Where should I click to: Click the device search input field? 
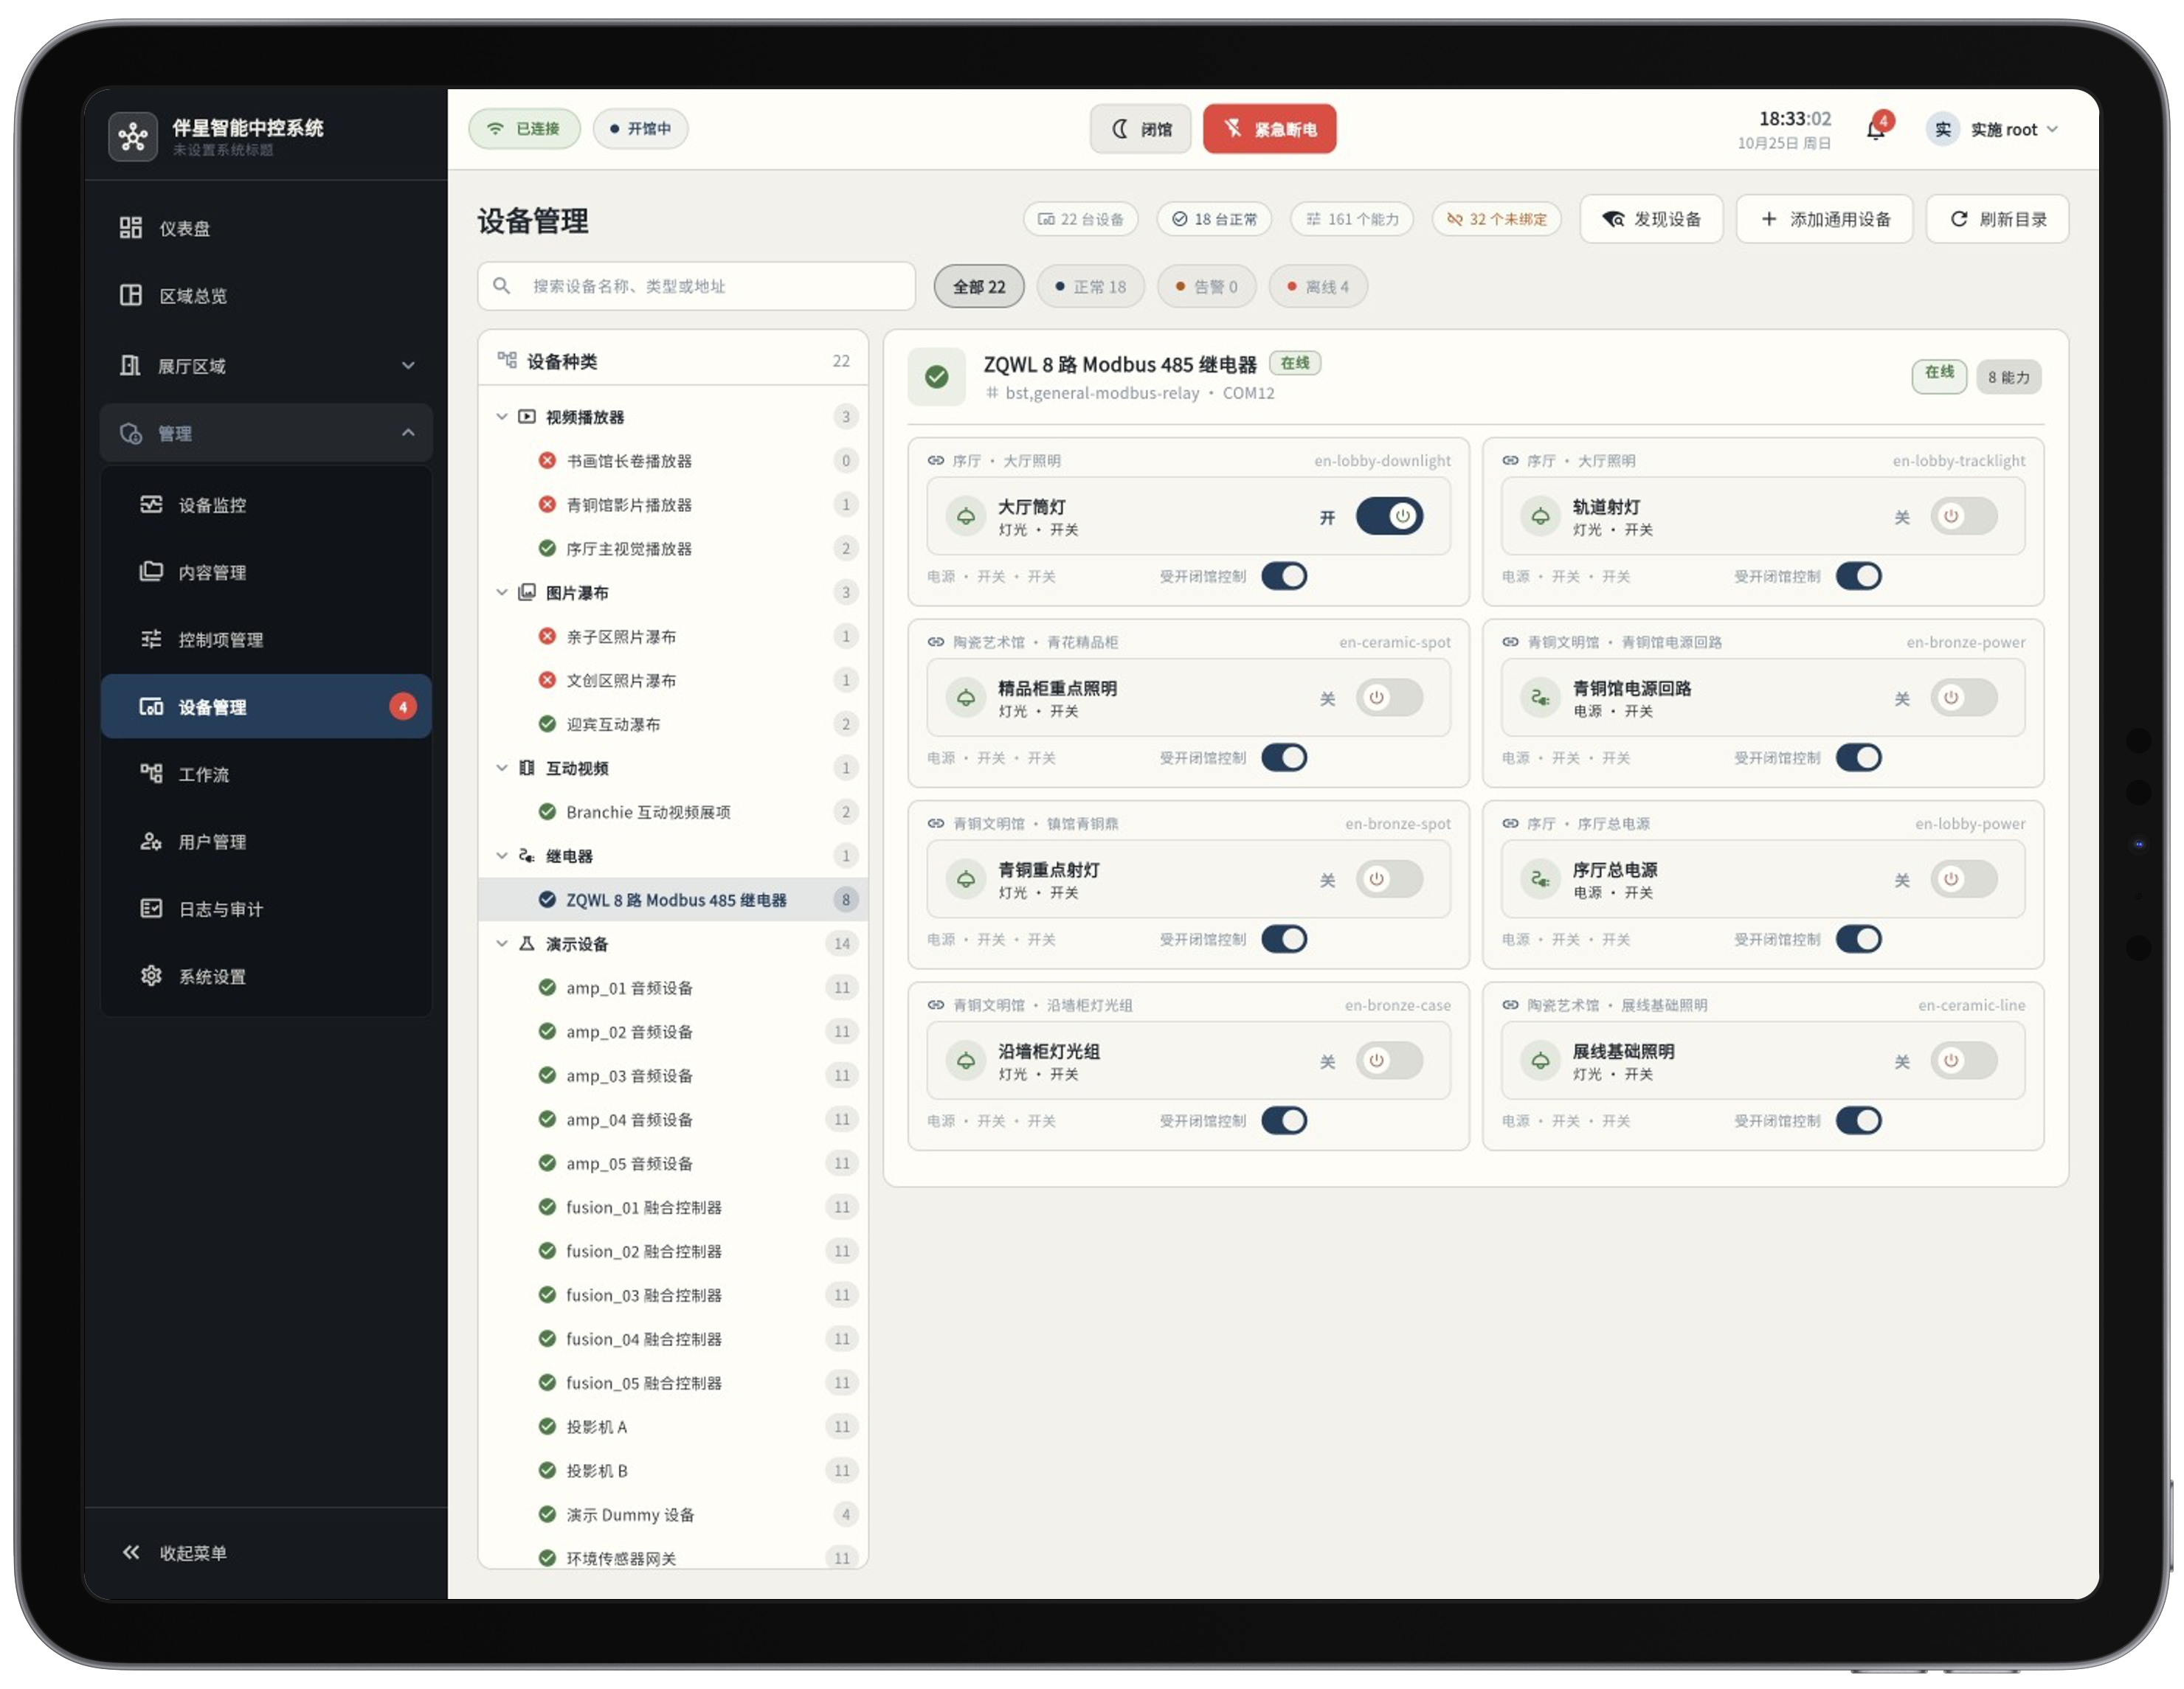pyautogui.click(x=697, y=286)
